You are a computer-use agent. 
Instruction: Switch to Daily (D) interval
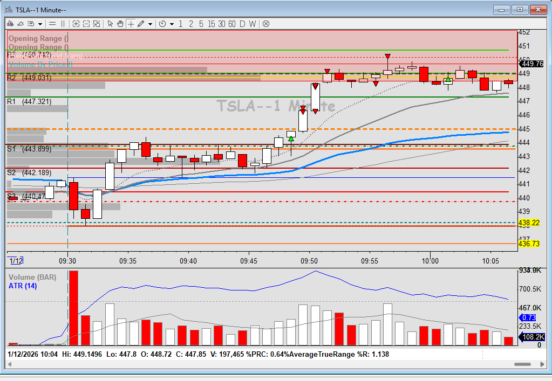[242, 24]
